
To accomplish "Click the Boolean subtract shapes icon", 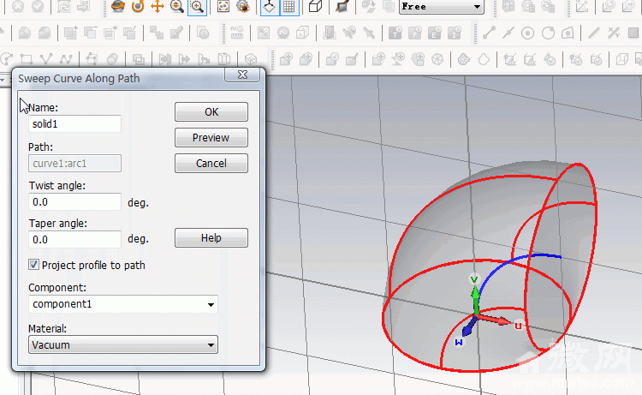I will (90, 33).
